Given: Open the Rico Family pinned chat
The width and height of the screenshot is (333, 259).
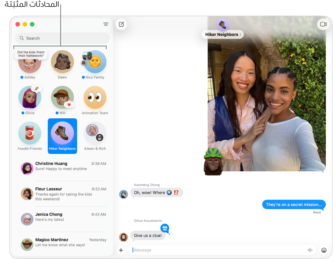Looking at the screenshot, I should (95, 62).
